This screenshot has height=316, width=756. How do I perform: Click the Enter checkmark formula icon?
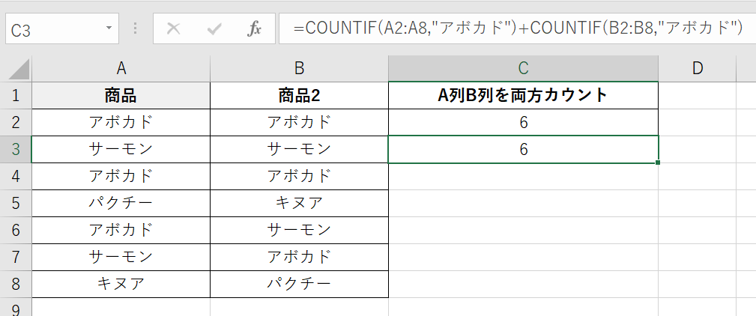pos(215,29)
